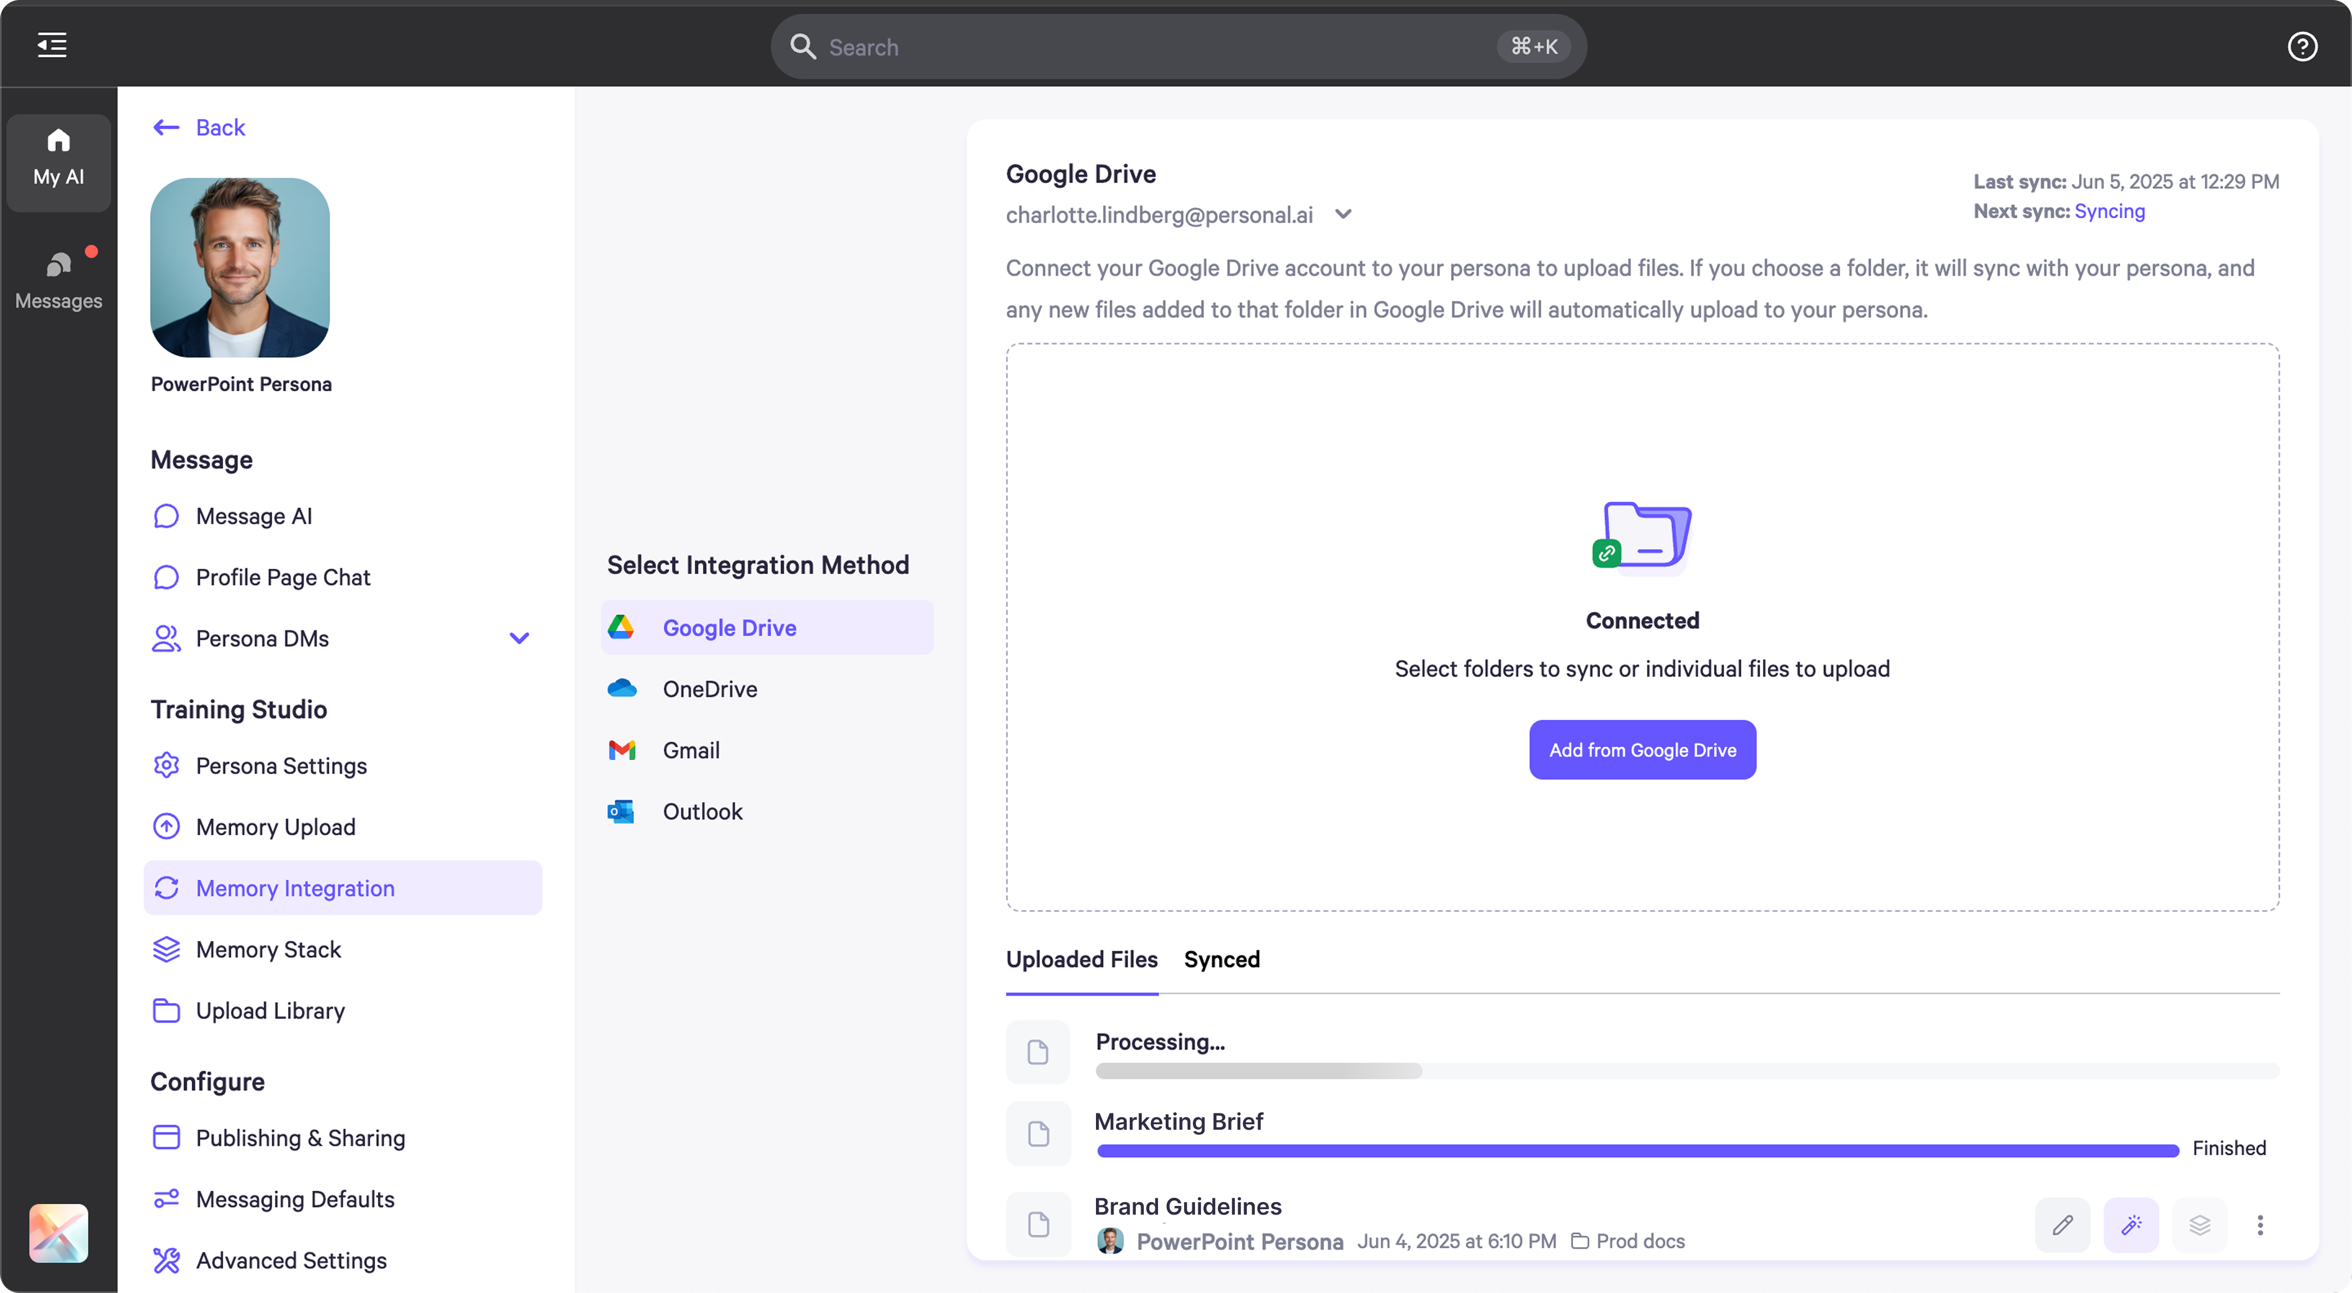Click the Add from Google Drive button
This screenshot has height=1293, width=2352.
[x=1641, y=749]
